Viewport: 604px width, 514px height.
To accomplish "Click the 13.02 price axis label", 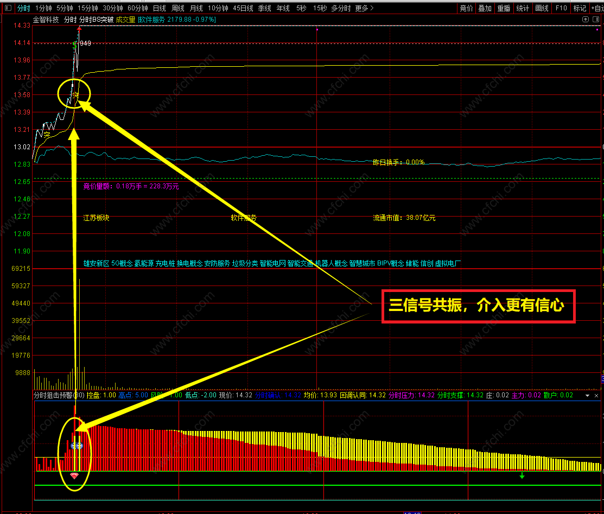I will coord(22,147).
